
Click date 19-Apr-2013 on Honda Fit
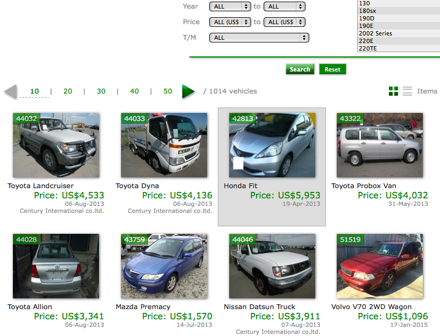point(301,204)
